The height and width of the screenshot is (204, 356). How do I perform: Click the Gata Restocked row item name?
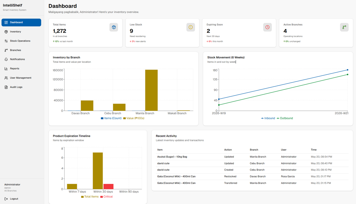tap(176, 176)
